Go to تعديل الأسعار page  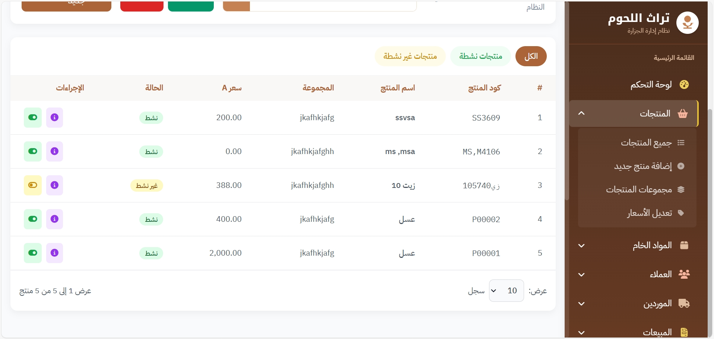click(x=650, y=213)
